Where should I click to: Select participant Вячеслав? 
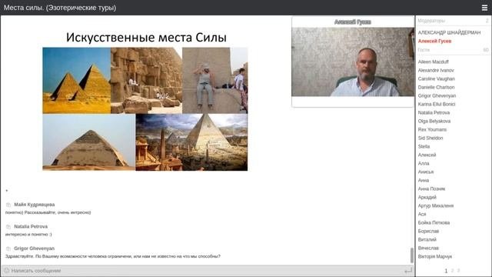[x=428, y=249]
